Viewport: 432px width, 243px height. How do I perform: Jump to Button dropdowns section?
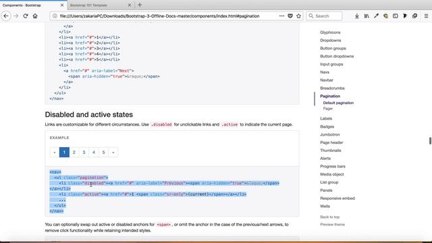point(337,56)
